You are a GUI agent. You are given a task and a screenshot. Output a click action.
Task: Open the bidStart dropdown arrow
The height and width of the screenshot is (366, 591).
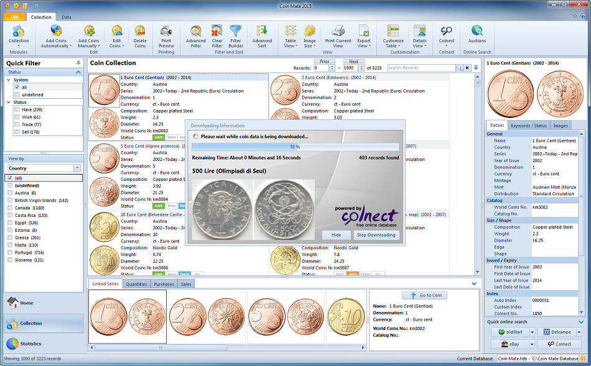(532, 332)
